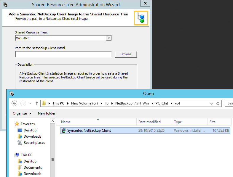Expand the arrow after PC_Clnt breadcrumb
The image size is (233, 177).
[171, 103]
